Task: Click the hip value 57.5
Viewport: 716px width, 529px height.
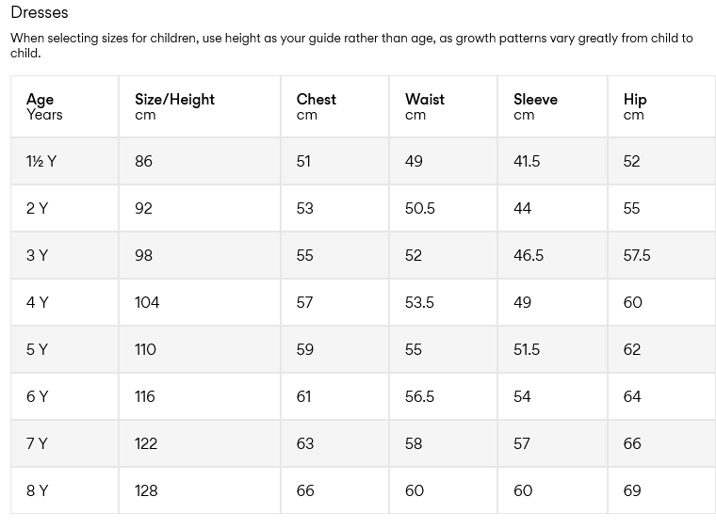Action: click(637, 255)
